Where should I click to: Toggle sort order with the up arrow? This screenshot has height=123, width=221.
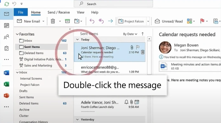click(x=142, y=34)
